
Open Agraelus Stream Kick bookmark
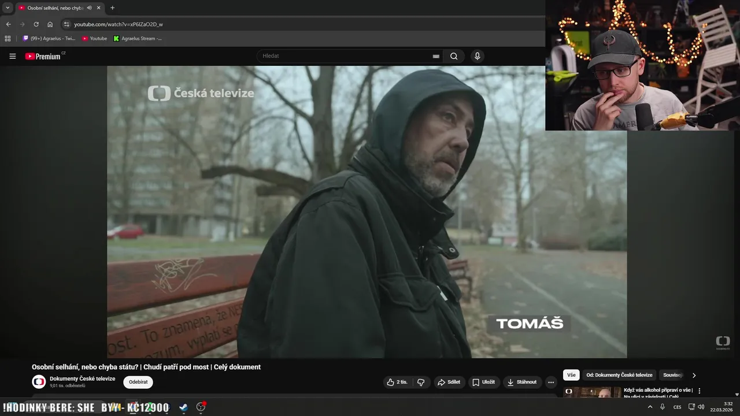click(x=138, y=38)
